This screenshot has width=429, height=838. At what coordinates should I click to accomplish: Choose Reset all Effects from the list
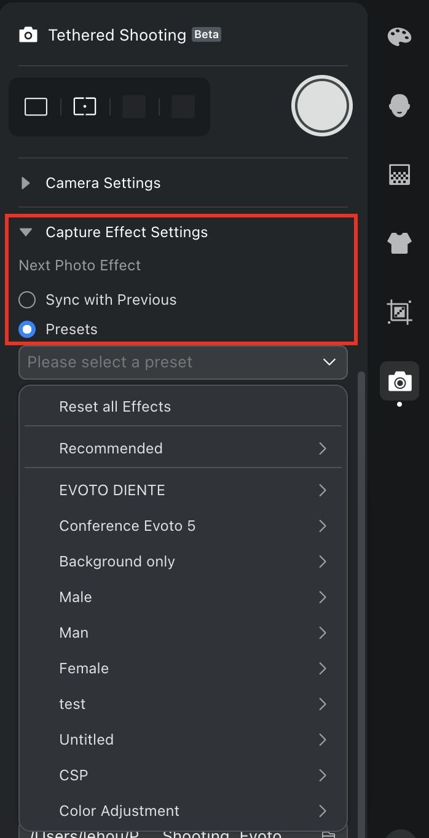[x=115, y=407]
